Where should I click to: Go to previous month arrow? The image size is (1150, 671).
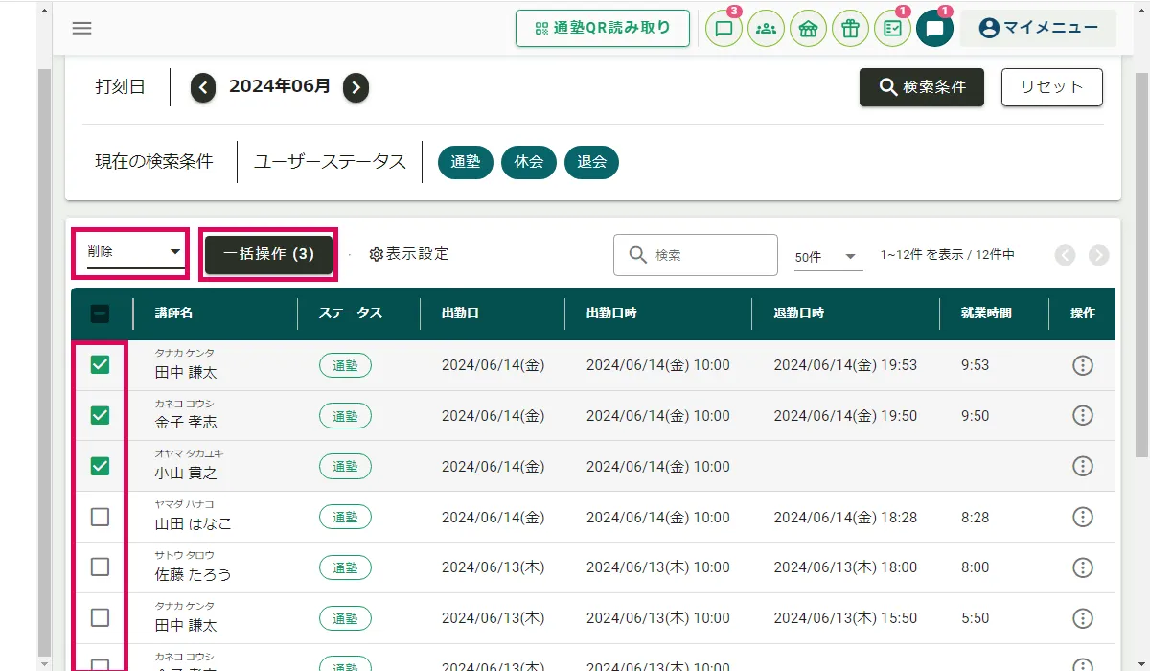203,87
